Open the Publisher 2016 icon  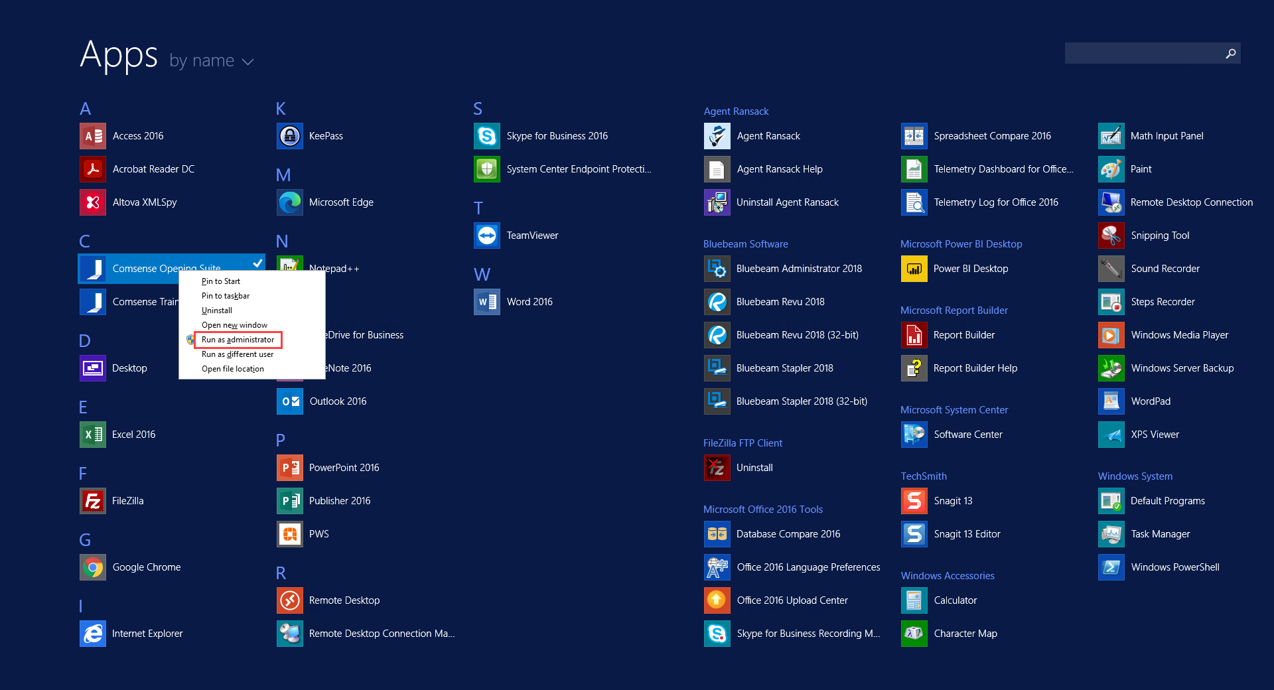(x=290, y=501)
